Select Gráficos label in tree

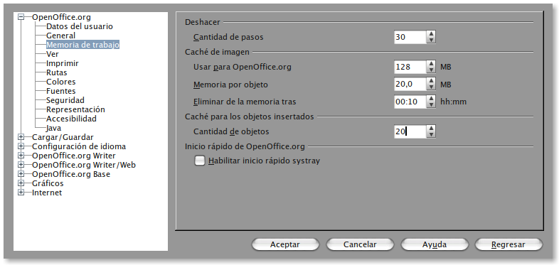(48, 183)
